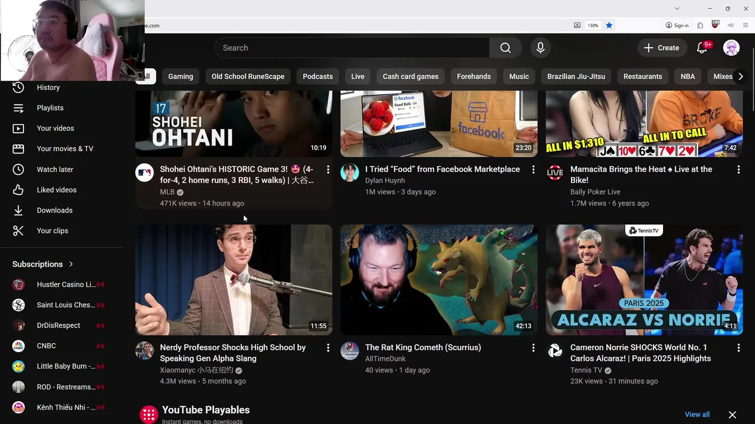
Task: Open options for Shohei Ohtani video
Action: pyautogui.click(x=328, y=170)
